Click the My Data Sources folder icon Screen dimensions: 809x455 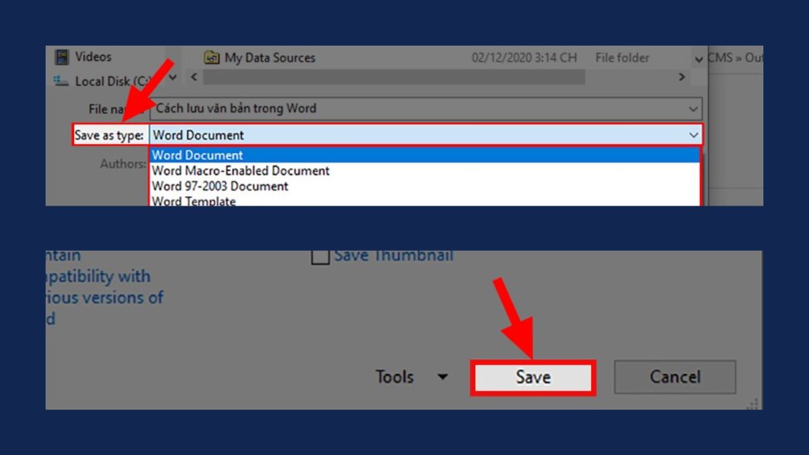coord(212,58)
